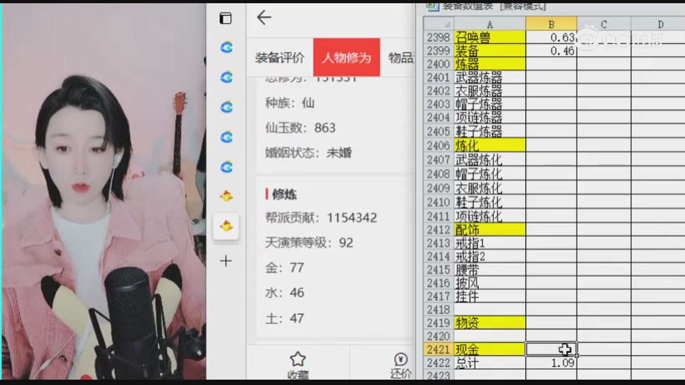This screenshot has height=385, width=685.
Task: Select the 鞋子炼器 cell
Action: (x=490, y=132)
